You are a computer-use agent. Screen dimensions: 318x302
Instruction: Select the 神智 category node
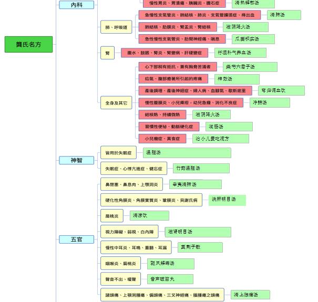[x=76, y=160]
